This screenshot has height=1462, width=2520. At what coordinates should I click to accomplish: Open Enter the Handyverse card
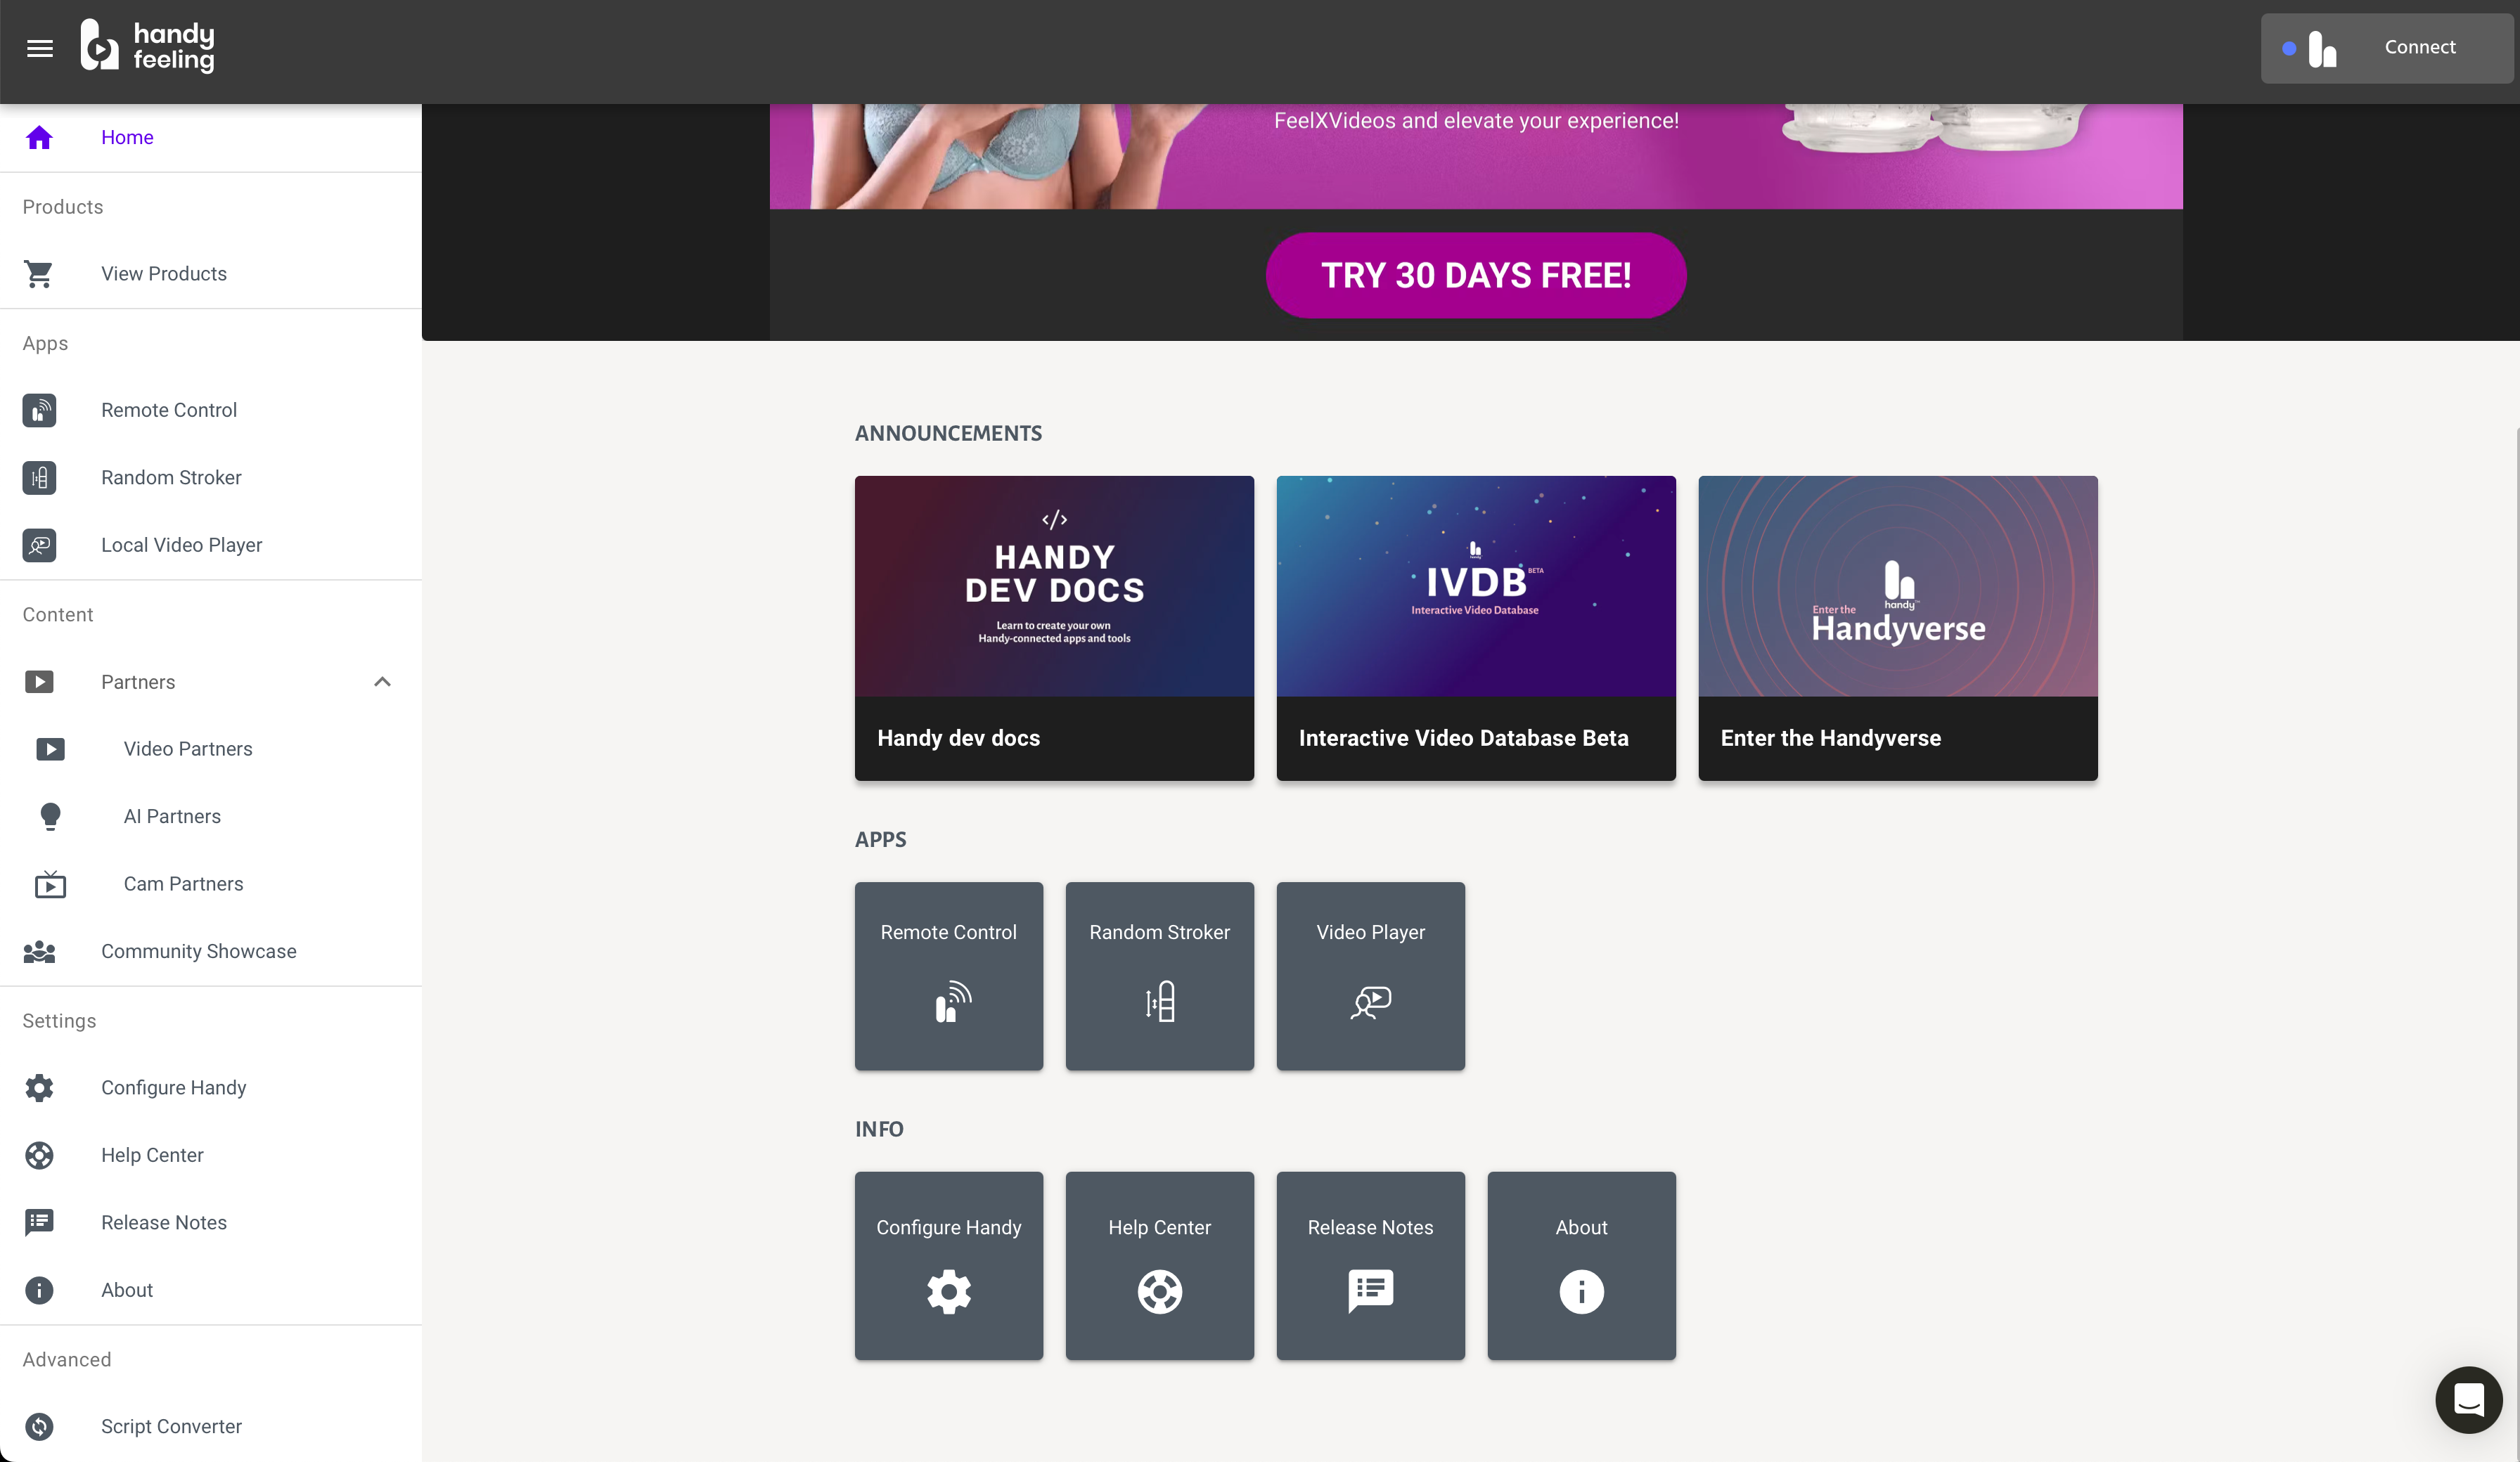(x=1898, y=628)
